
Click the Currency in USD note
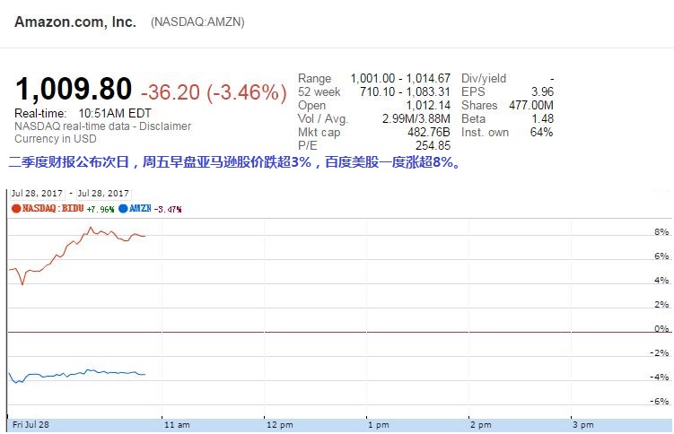56,139
